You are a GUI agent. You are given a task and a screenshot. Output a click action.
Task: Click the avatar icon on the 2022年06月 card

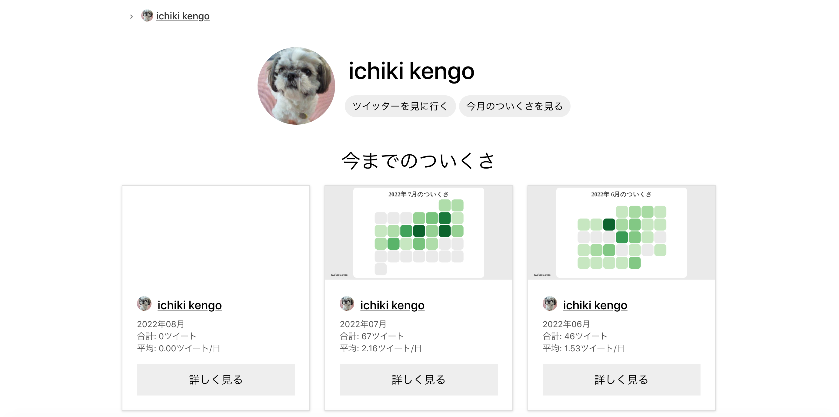(x=550, y=304)
